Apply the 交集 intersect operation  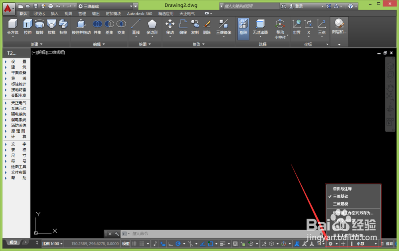coord(121,27)
